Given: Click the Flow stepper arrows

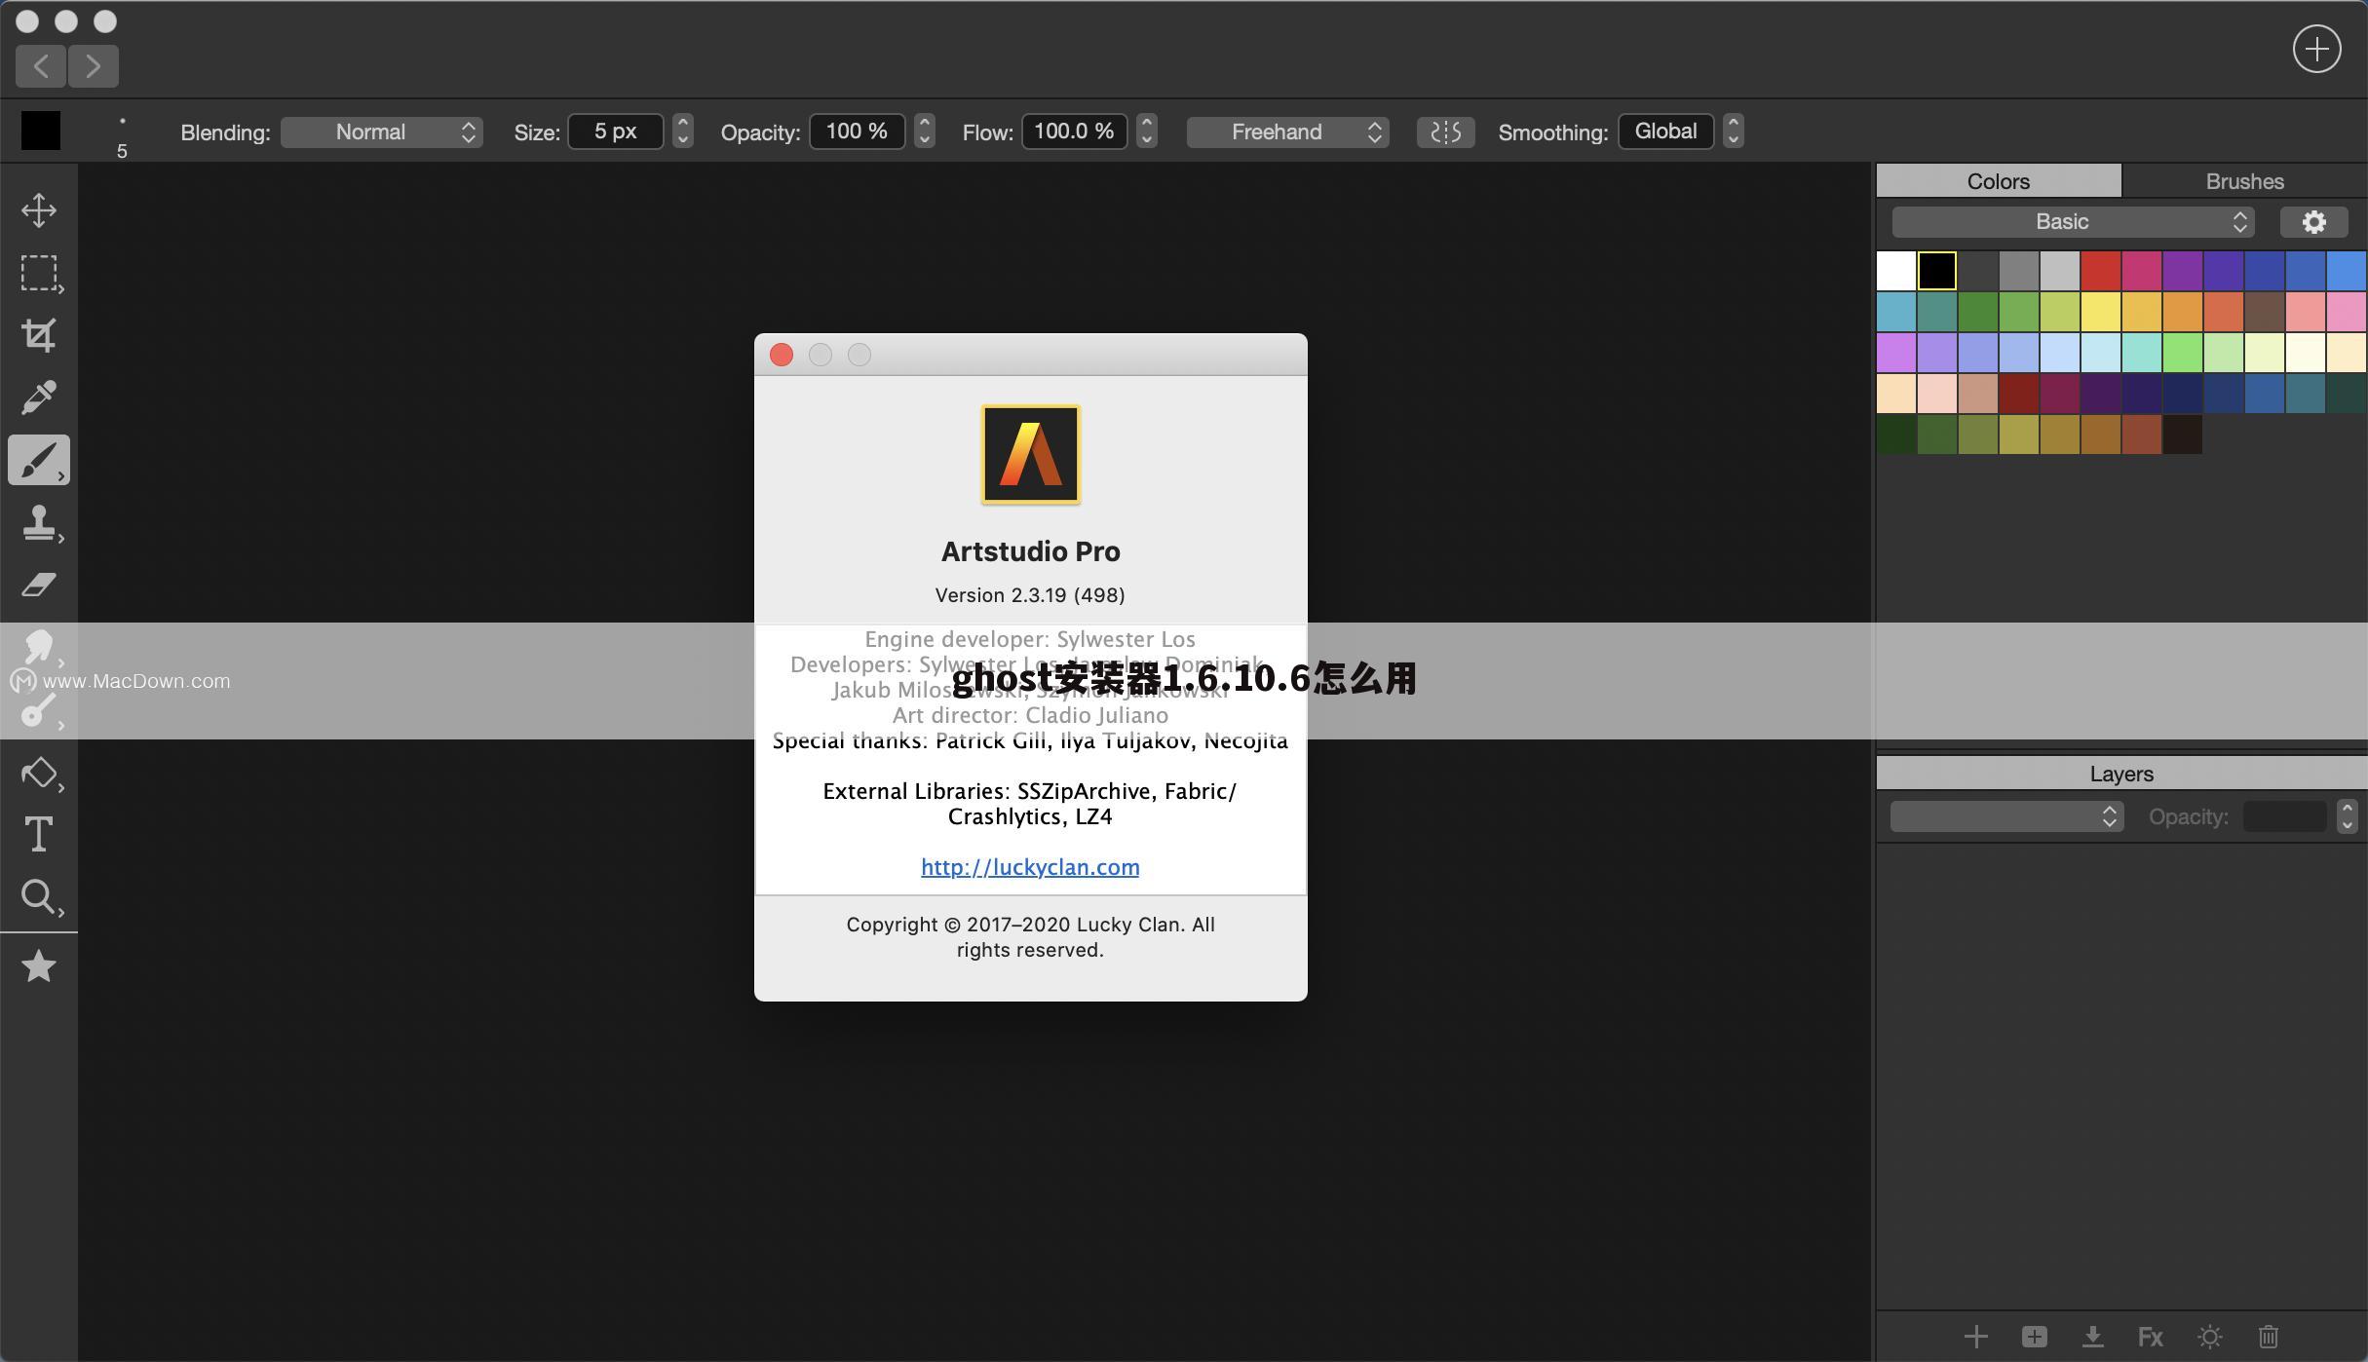Looking at the screenshot, I should coord(1147,132).
